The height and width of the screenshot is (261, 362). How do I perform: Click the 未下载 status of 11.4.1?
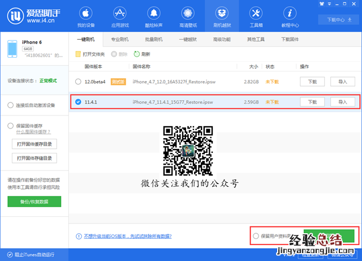click(x=272, y=102)
